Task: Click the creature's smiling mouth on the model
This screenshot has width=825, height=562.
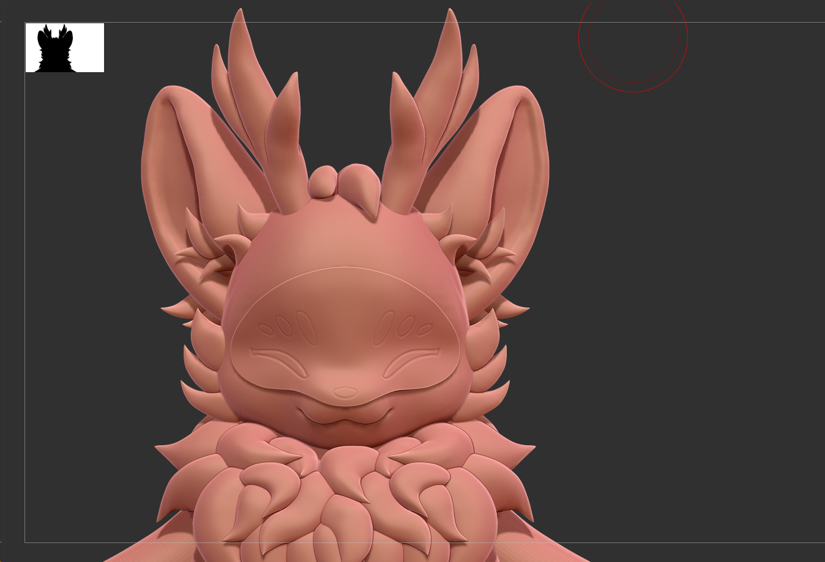Action: 345,416
